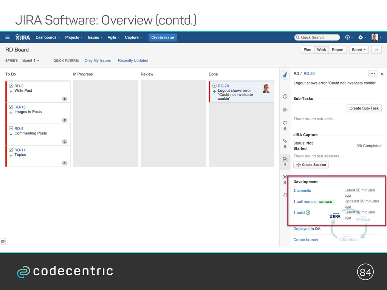The width and height of the screenshot is (387, 290).
Task: Click the priority arrow on RD-20 card
Action: point(215,91)
